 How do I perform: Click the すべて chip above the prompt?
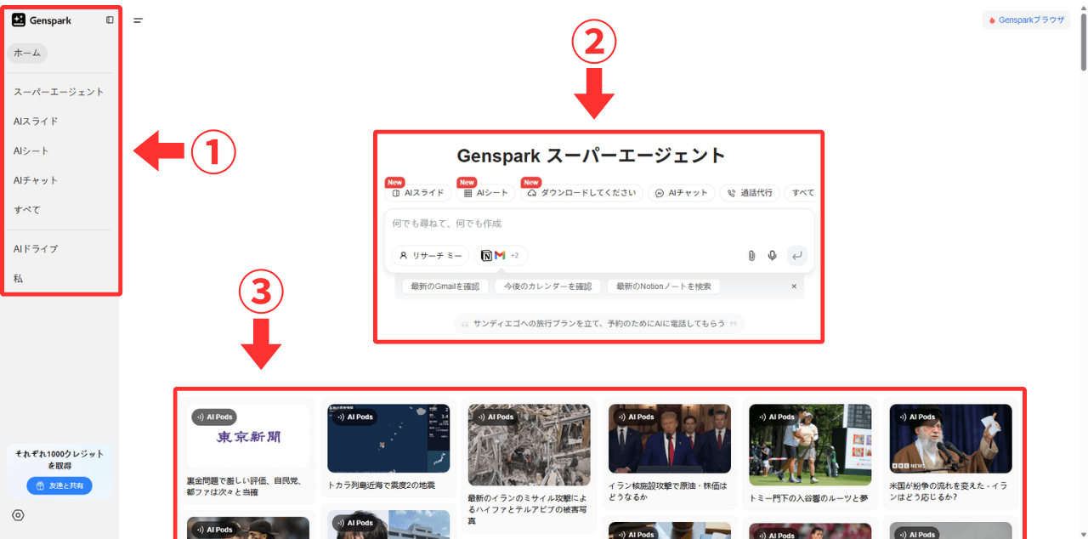coord(802,193)
